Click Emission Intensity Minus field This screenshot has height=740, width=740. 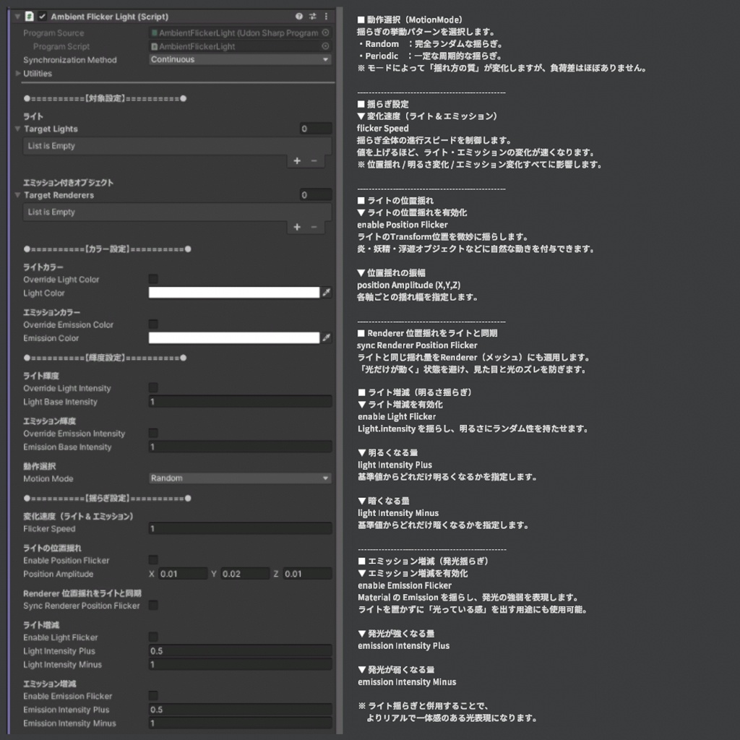point(240,723)
